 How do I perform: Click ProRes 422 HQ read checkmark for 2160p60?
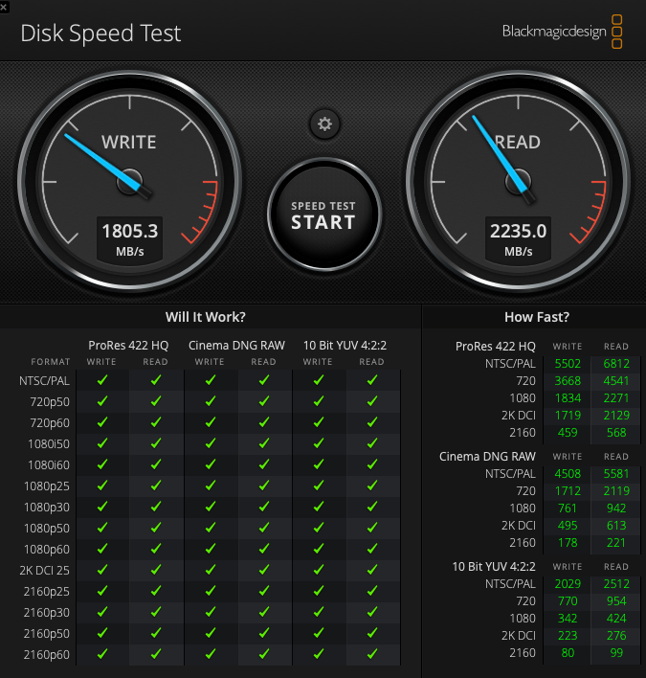click(x=156, y=654)
